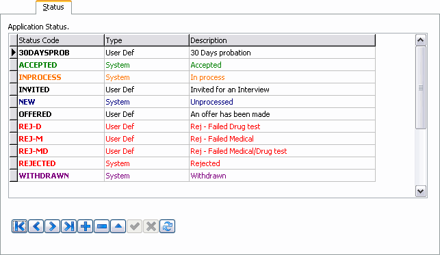Click 'Rej - Failed Medical/Drug test' description
This screenshot has height=255, width=440.
[x=283, y=151]
